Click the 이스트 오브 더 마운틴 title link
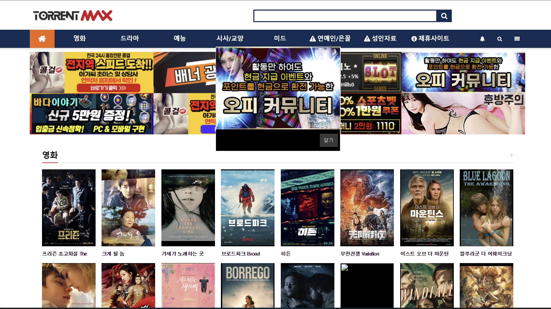 tap(425, 254)
